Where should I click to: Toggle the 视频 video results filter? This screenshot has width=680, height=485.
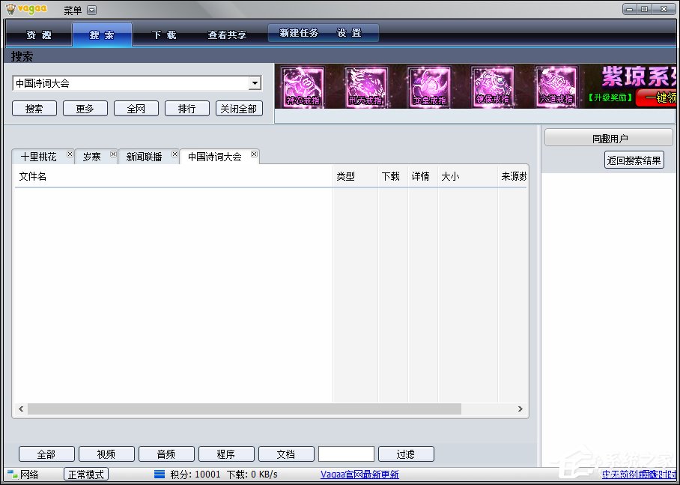pyautogui.click(x=106, y=454)
